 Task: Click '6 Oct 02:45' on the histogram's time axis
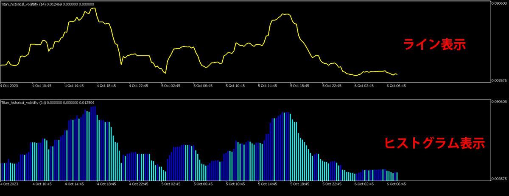point(364,184)
